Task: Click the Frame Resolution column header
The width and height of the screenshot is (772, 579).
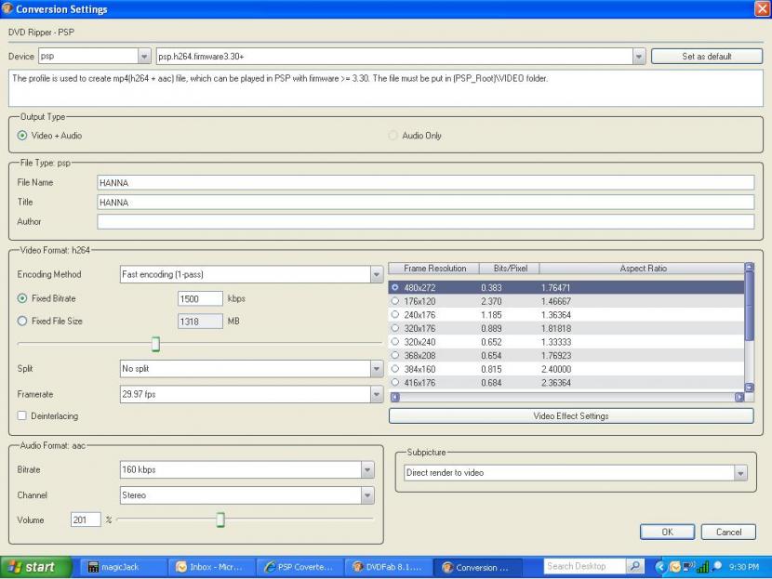Action: (x=434, y=269)
